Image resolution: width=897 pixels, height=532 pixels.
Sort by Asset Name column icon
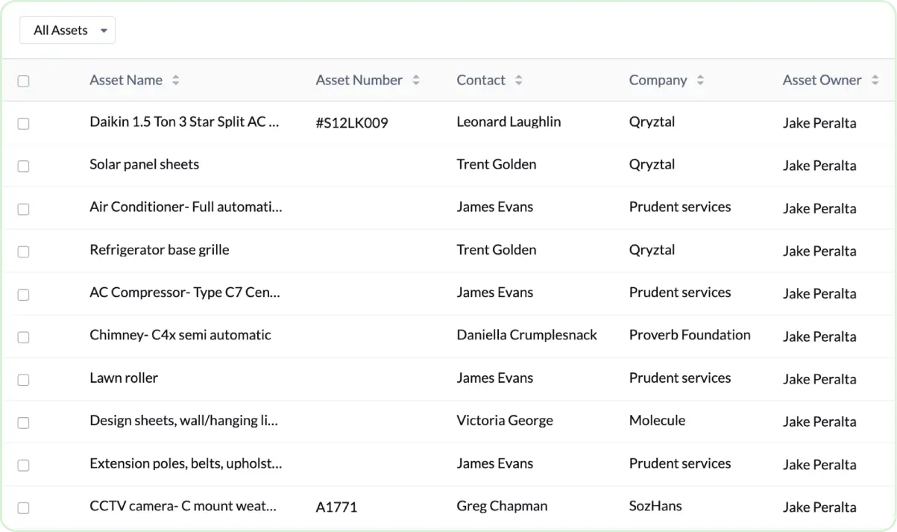click(x=175, y=81)
